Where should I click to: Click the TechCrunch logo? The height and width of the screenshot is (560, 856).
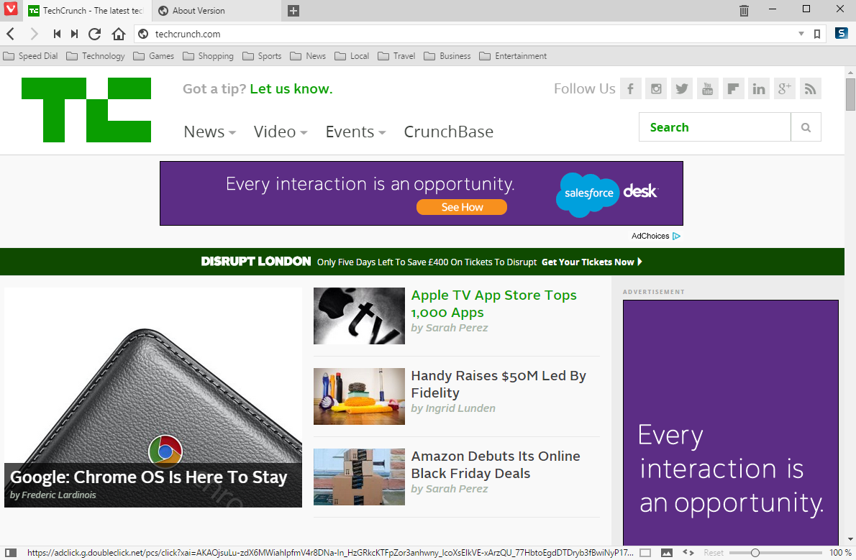86,110
